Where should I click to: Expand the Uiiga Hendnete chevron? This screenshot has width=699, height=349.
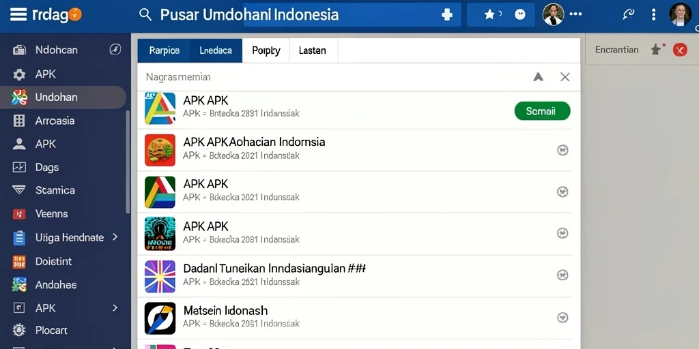coord(115,237)
